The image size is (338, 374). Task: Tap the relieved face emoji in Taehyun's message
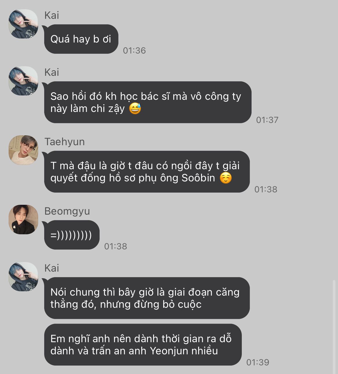tap(226, 178)
